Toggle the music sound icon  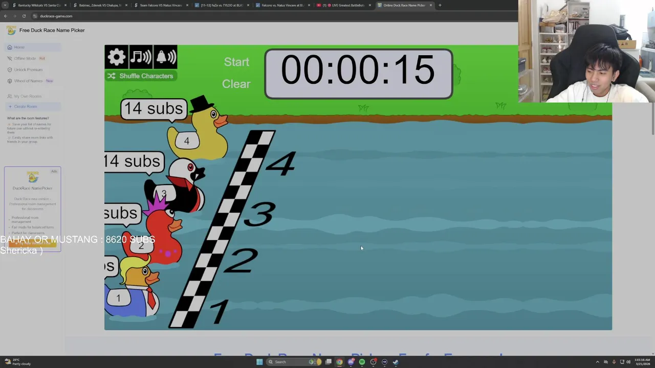141,57
